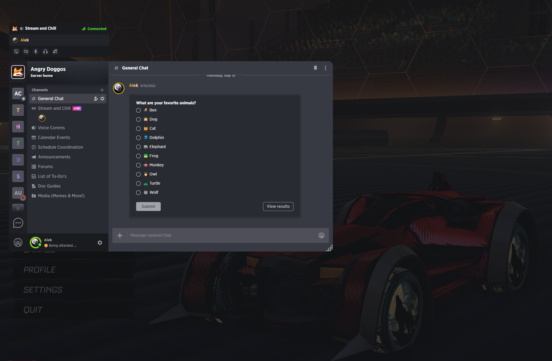Click the Announcements channel icon
This screenshot has height=361, width=552.
point(34,157)
